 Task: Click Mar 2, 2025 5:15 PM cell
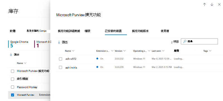point(162,67)
